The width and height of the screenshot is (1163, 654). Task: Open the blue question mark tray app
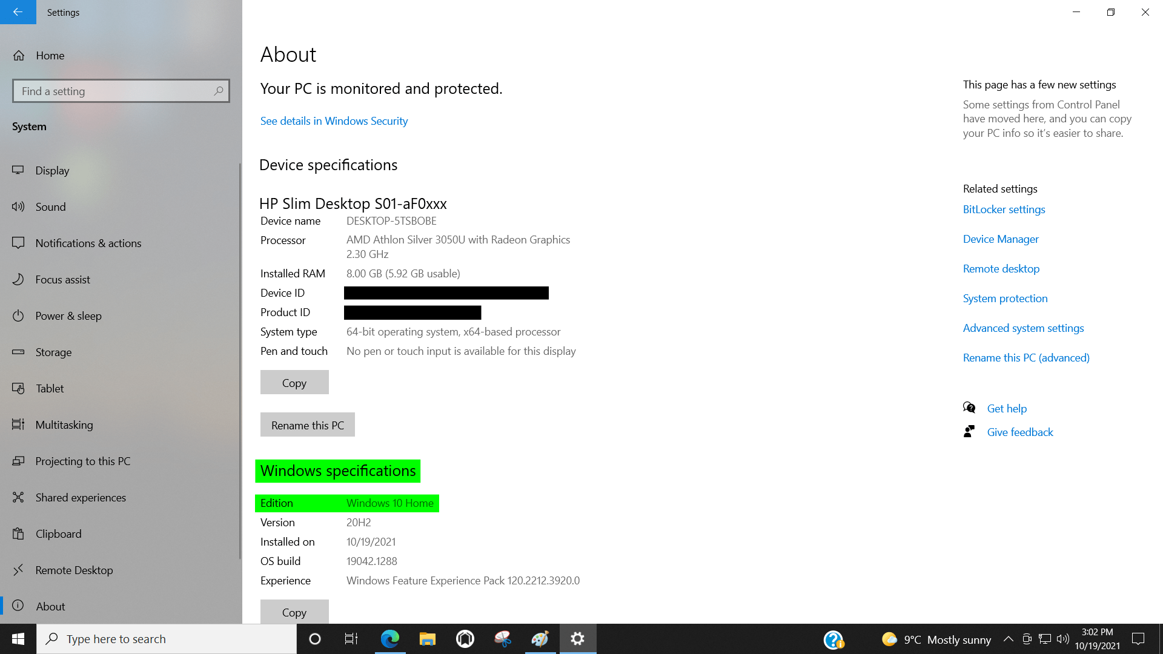tap(833, 639)
